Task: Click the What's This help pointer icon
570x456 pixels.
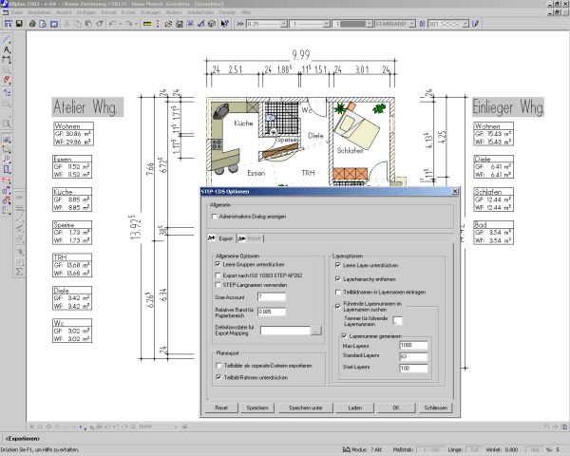Action: 224,24
